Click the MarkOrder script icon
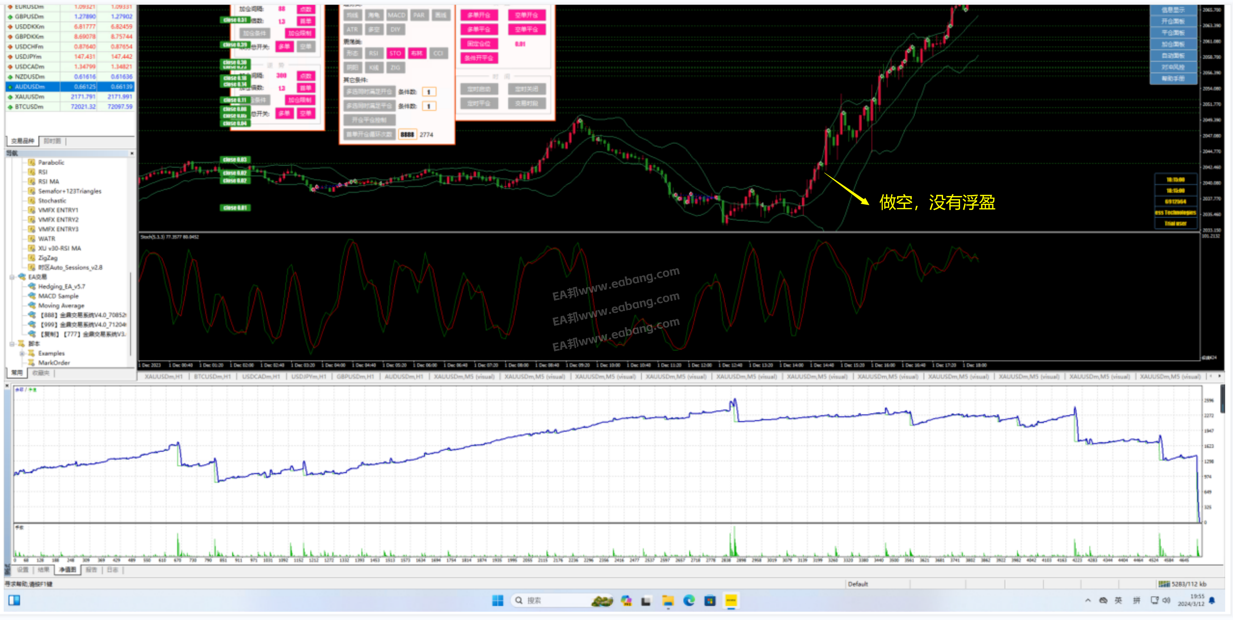Image resolution: width=1233 pixels, height=620 pixels. [32, 363]
